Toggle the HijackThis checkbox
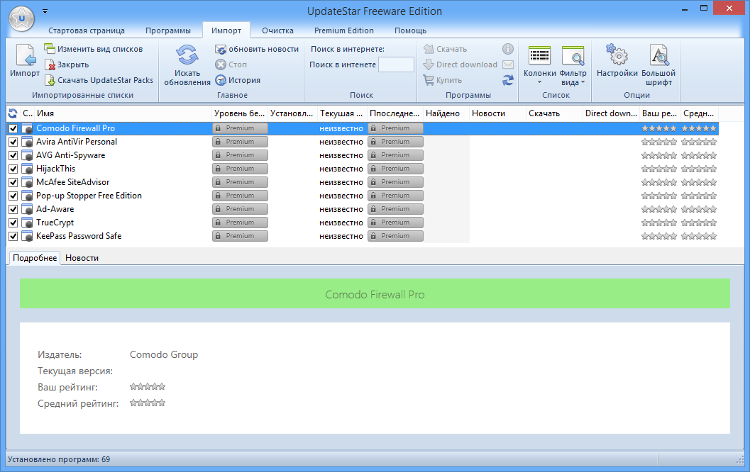 point(13,169)
